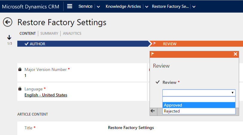Open the Service area in the nav bar
The image size is (243, 135).
click(x=85, y=6)
